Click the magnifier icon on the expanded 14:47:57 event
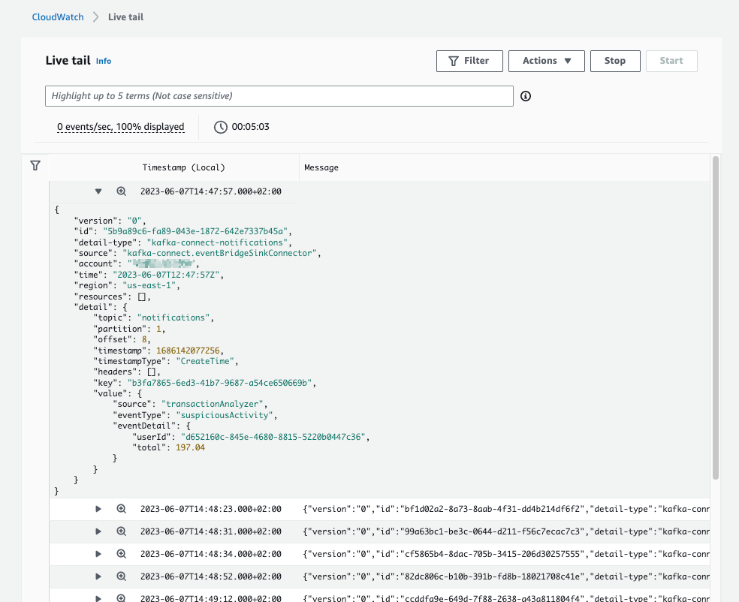739x602 pixels. (122, 191)
